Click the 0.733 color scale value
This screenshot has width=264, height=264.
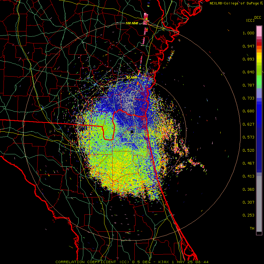248,98
